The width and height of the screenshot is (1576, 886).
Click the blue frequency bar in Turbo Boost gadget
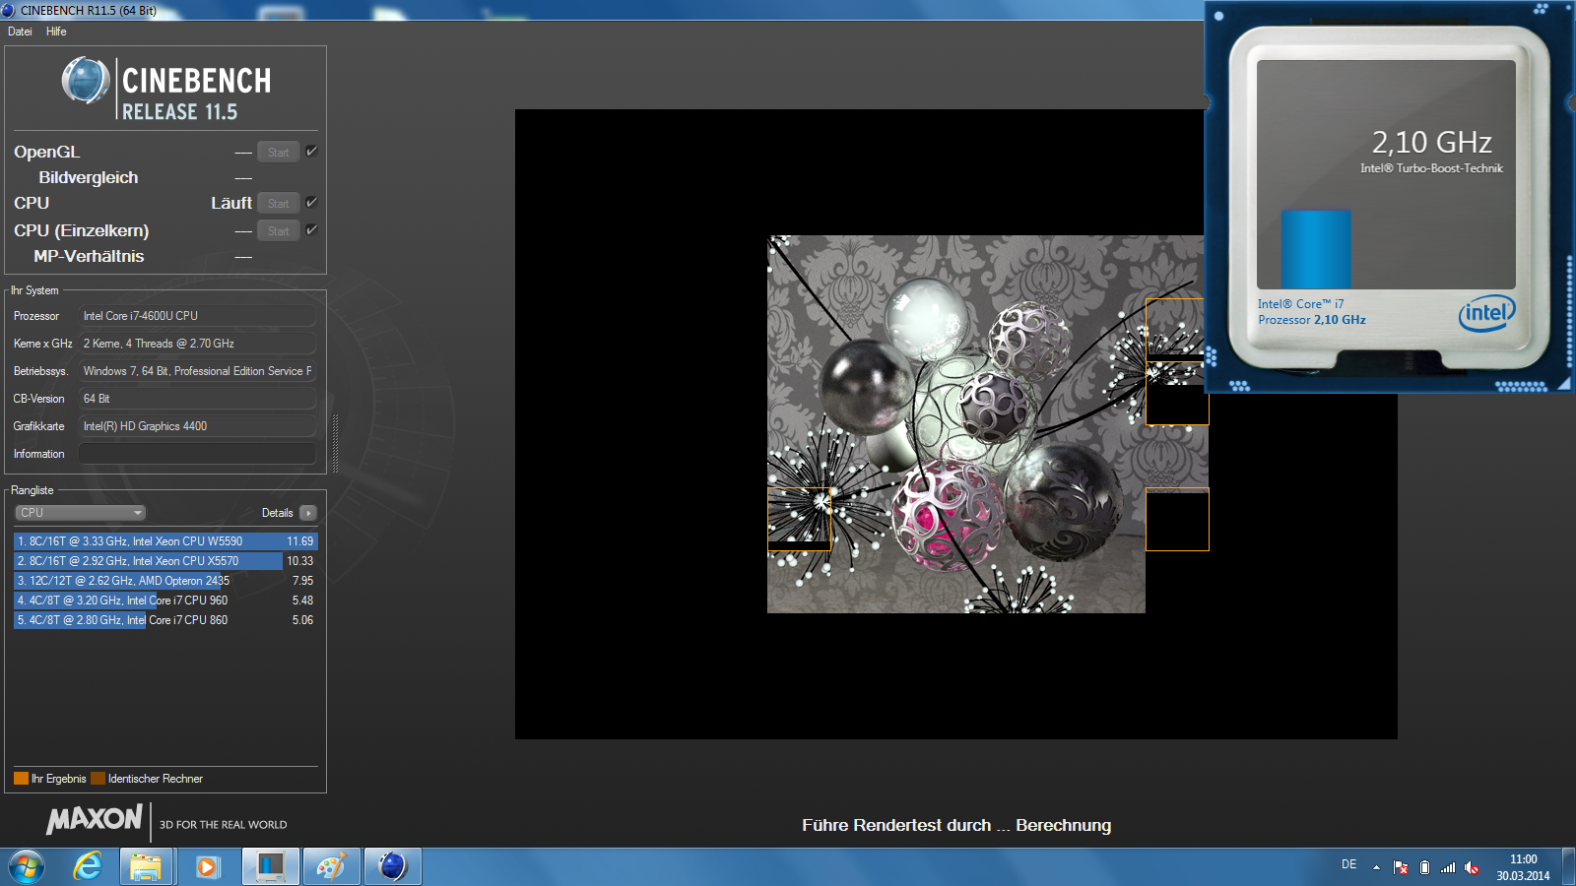click(x=1316, y=249)
